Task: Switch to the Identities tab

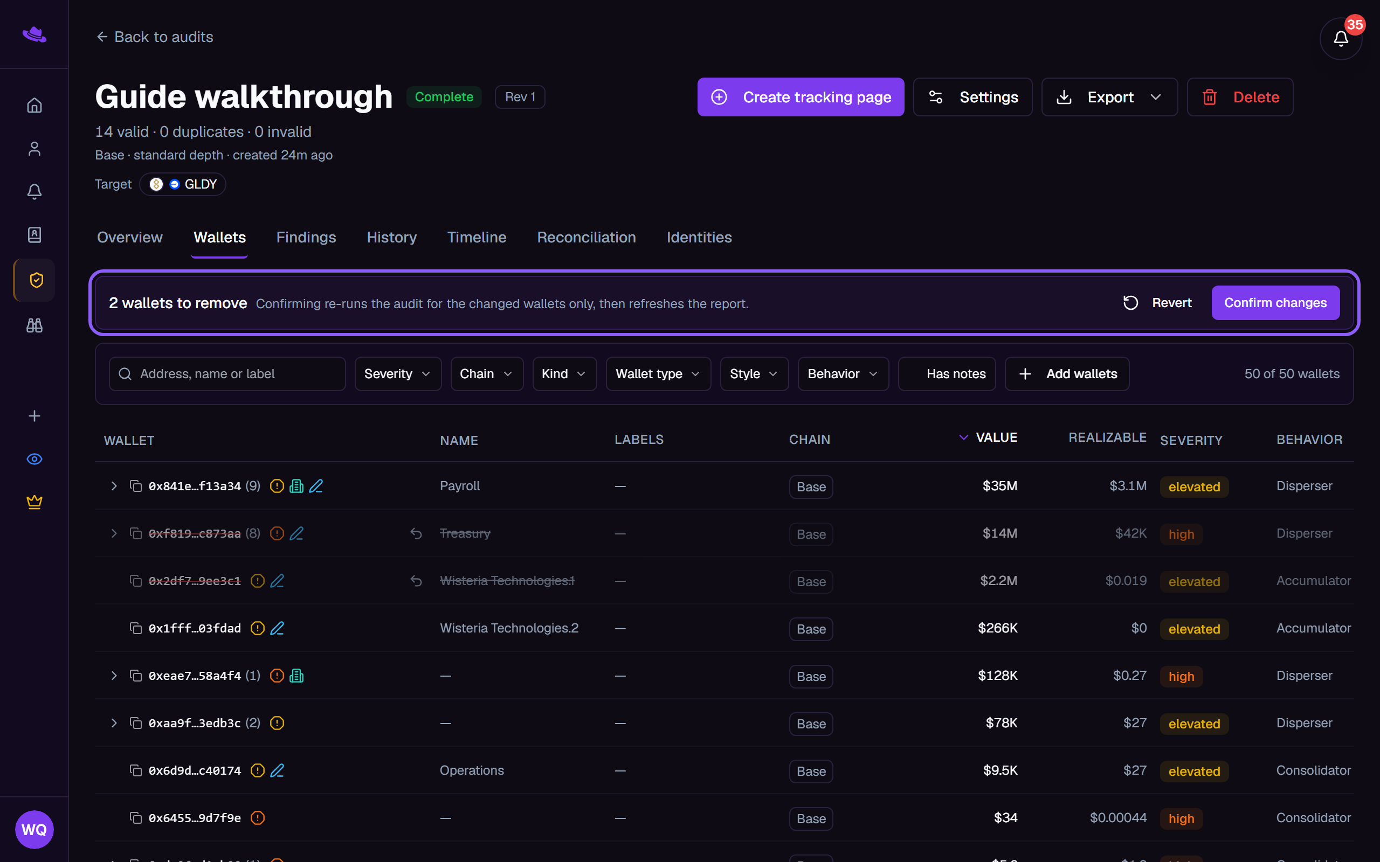Action: pyautogui.click(x=699, y=237)
